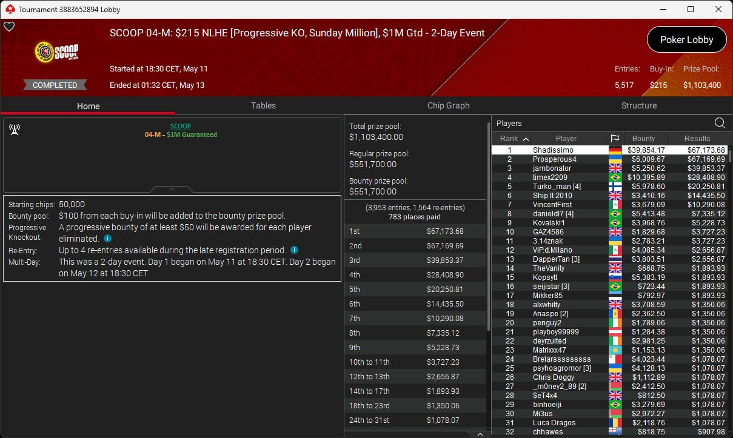The width and height of the screenshot is (733, 438).
Task: Open the Structure tab
Action: (639, 105)
